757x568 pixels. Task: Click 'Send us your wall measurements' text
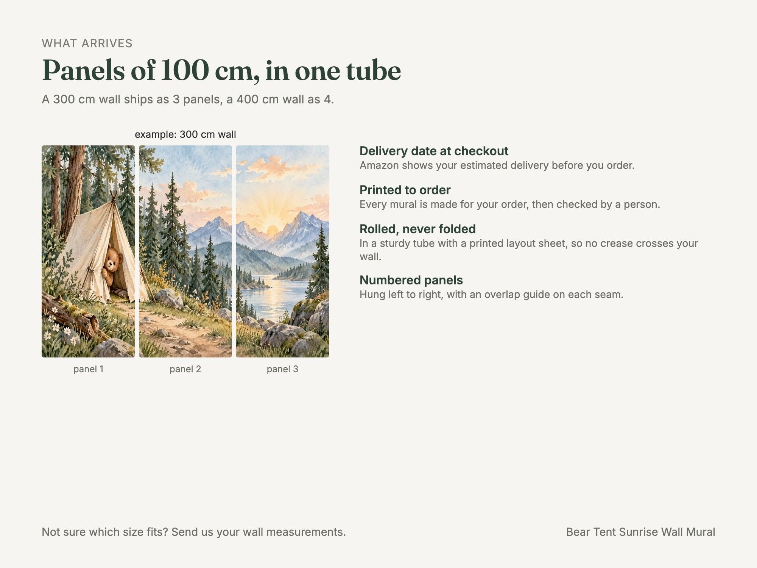(259, 532)
